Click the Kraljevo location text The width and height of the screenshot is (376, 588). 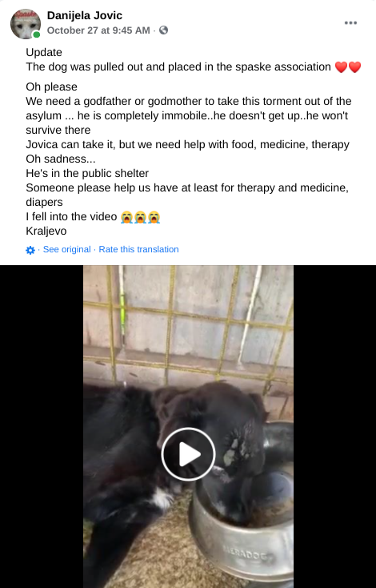tap(46, 231)
